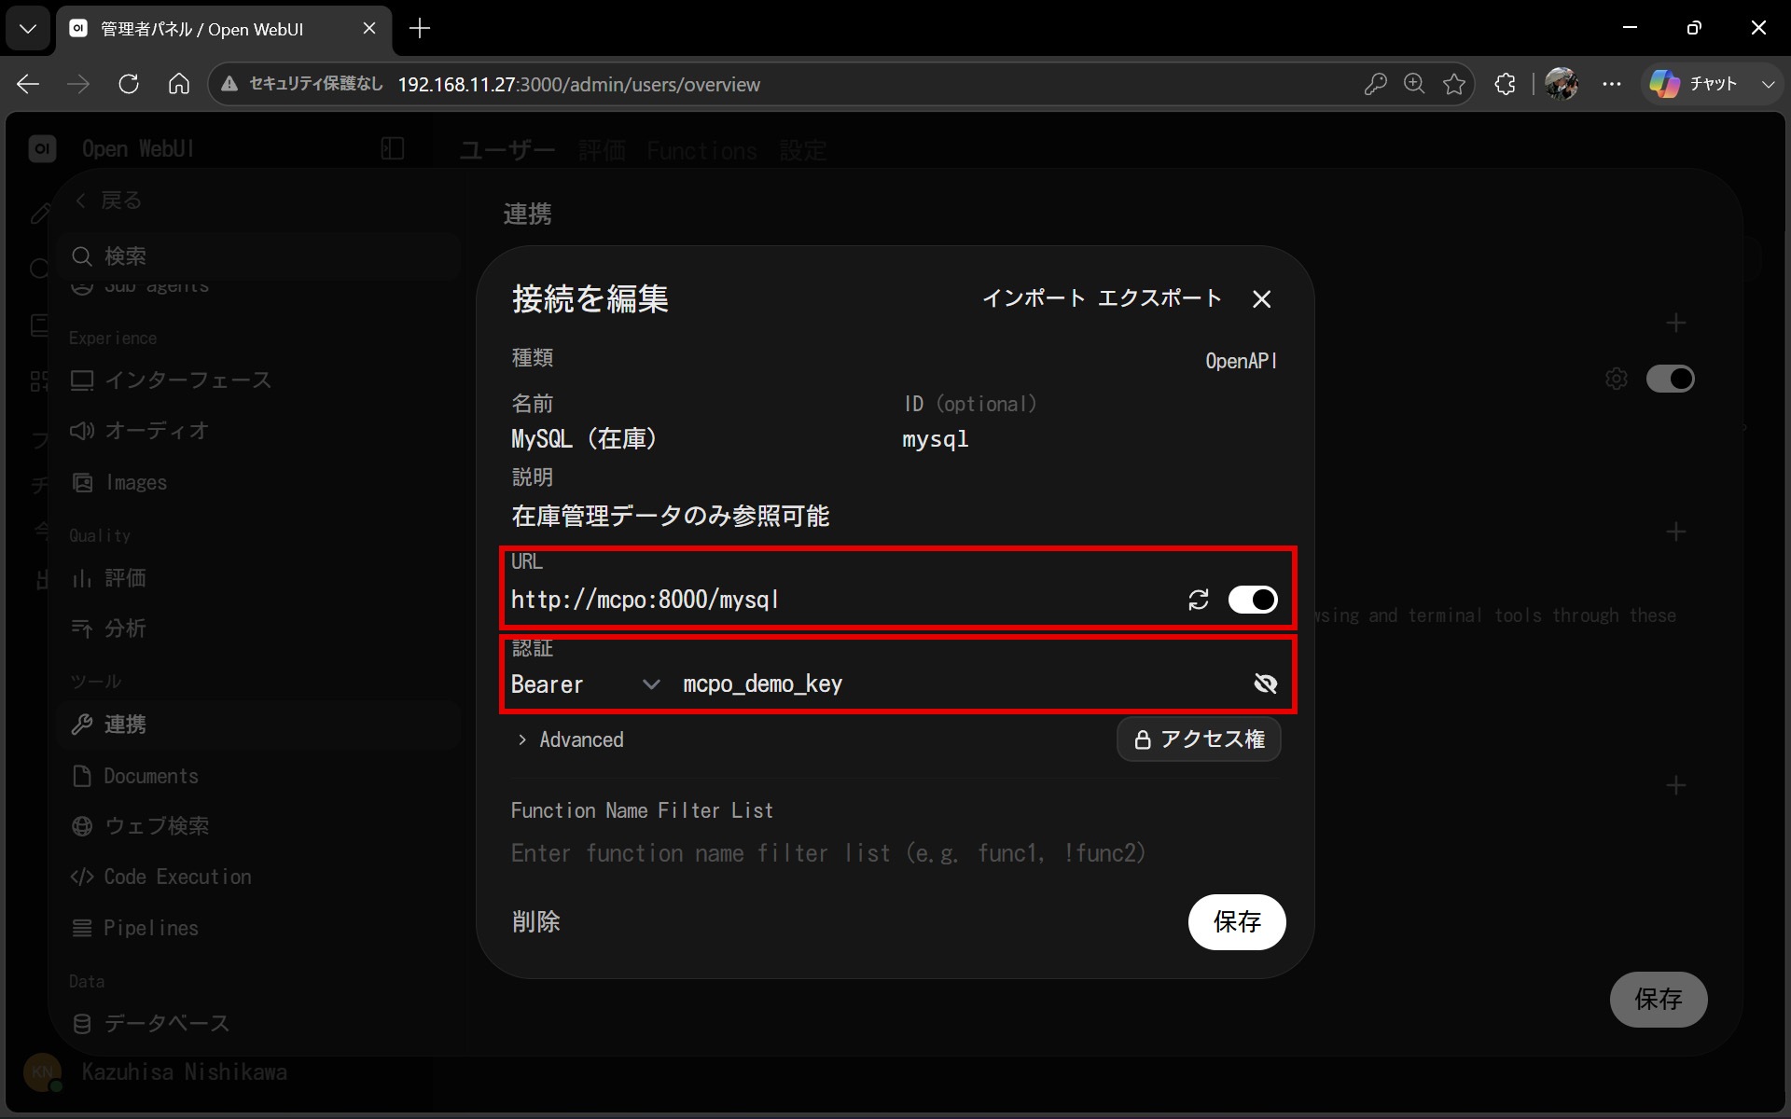Switch to the 設定 tab
This screenshot has height=1119, width=1791.
click(x=803, y=150)
